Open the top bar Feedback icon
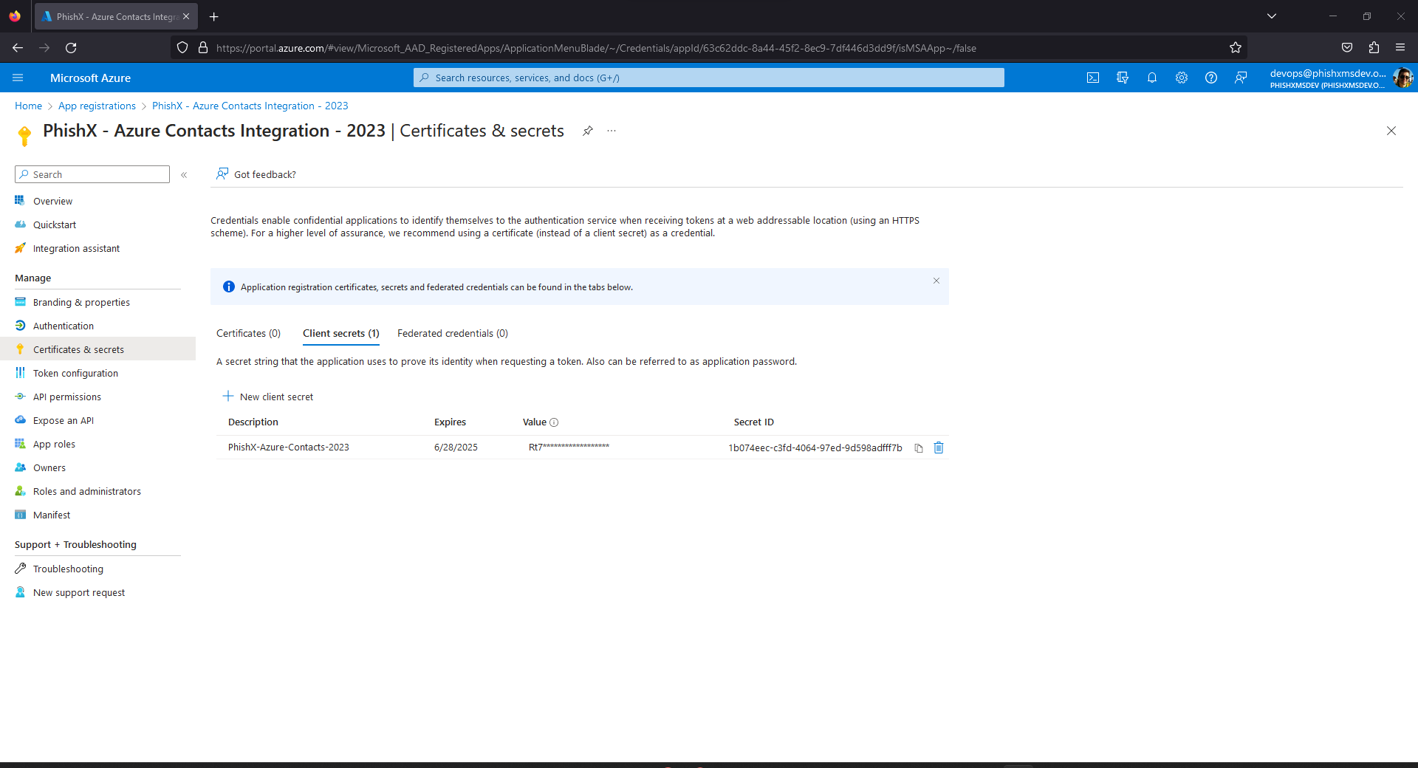The image size is (1418, 768). 1241,78
